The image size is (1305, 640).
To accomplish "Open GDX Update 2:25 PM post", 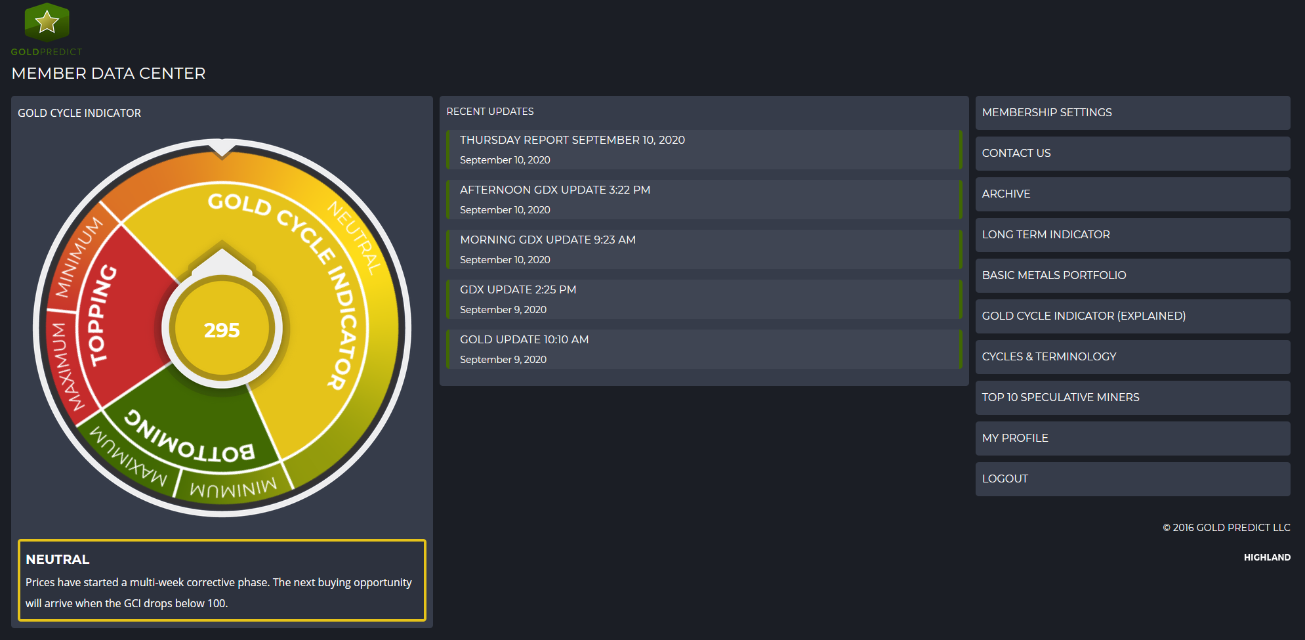I will [x=518, y=290].
